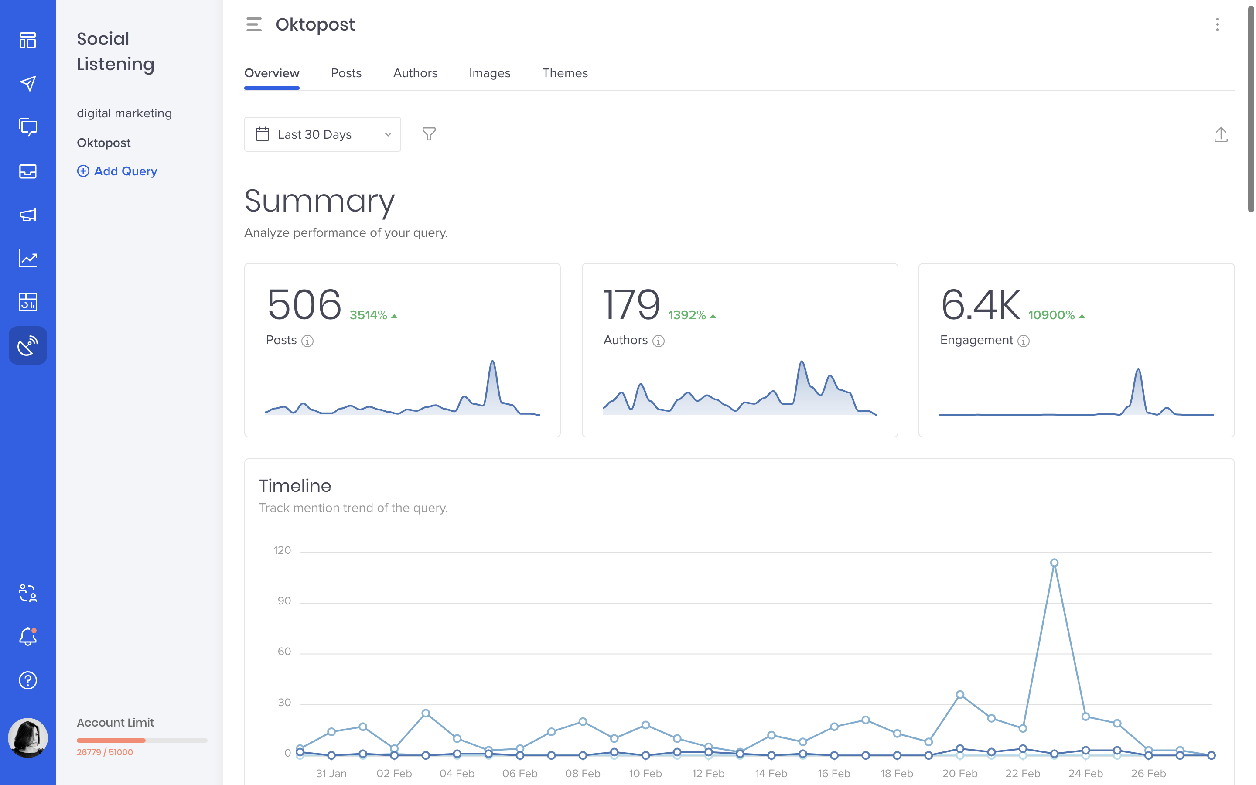
Task: Click the Account Limit progress bar
Action: [142, 741]
